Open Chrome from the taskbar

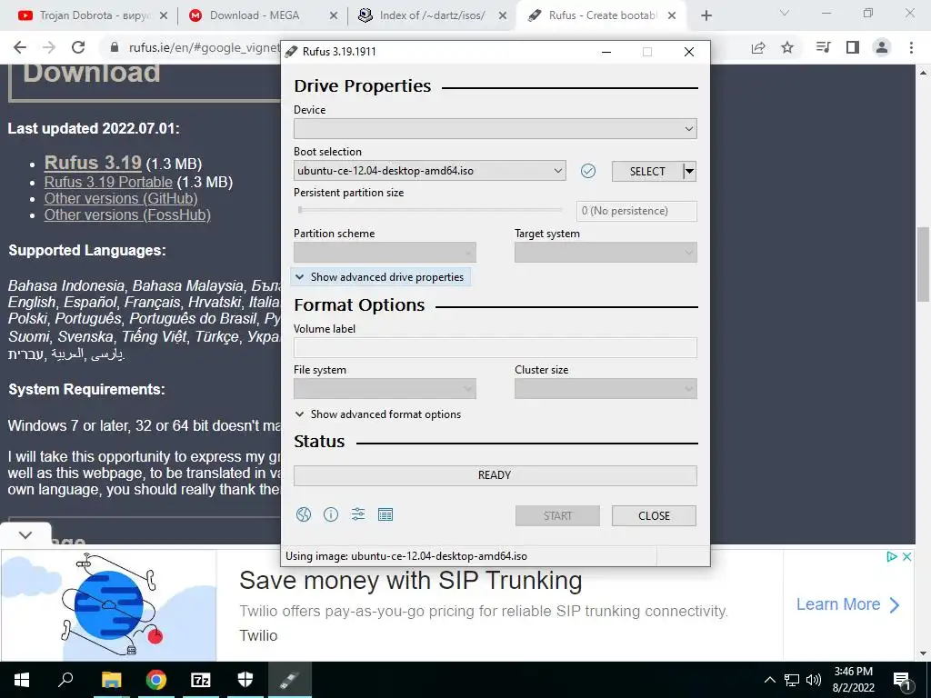[x=156, y=680]
